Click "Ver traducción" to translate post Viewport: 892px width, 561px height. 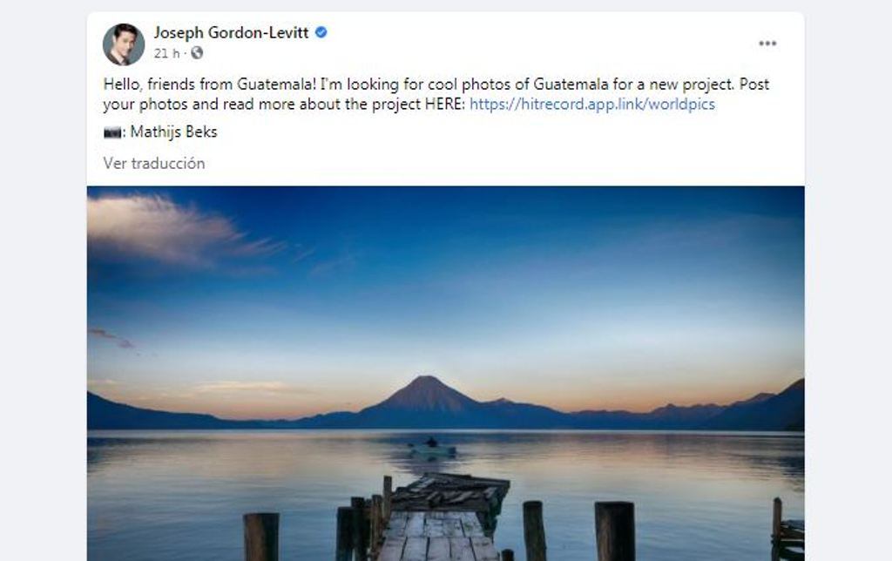(154, 163)
